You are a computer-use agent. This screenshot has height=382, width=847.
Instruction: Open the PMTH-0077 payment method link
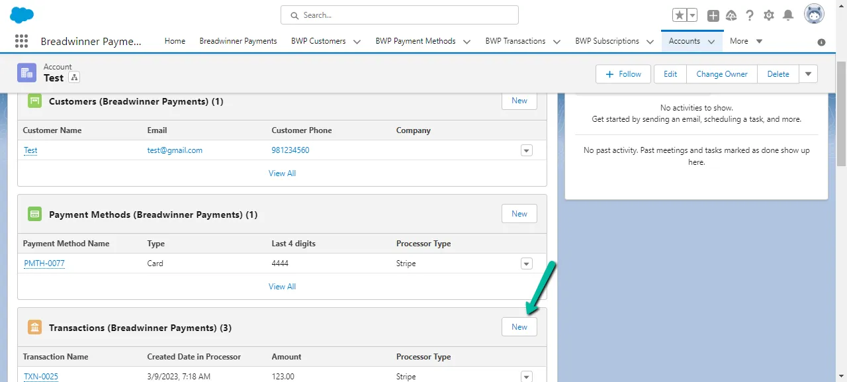coord(44,263)
